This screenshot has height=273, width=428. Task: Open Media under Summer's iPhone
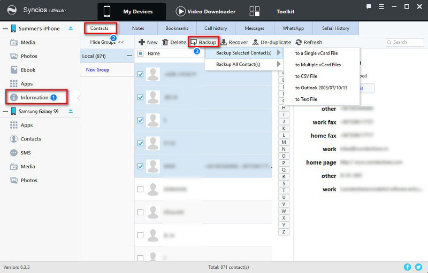(22, 42)
